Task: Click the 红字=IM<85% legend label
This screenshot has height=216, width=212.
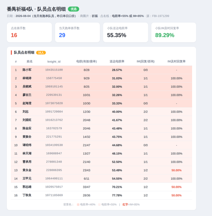Action: click(x=131, y=204)
